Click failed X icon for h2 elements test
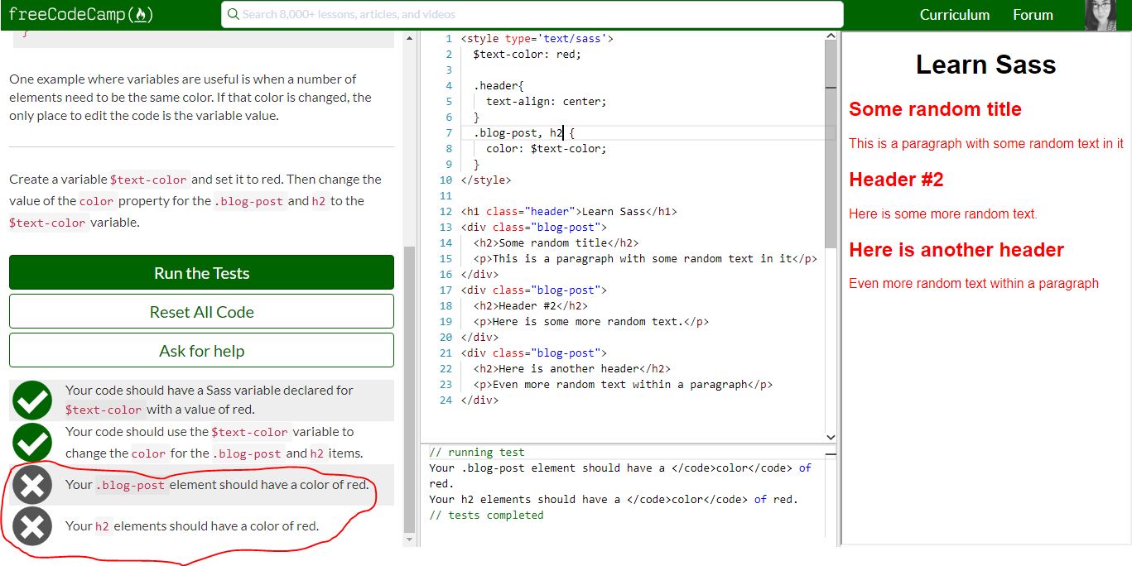 tap(32, 526)
